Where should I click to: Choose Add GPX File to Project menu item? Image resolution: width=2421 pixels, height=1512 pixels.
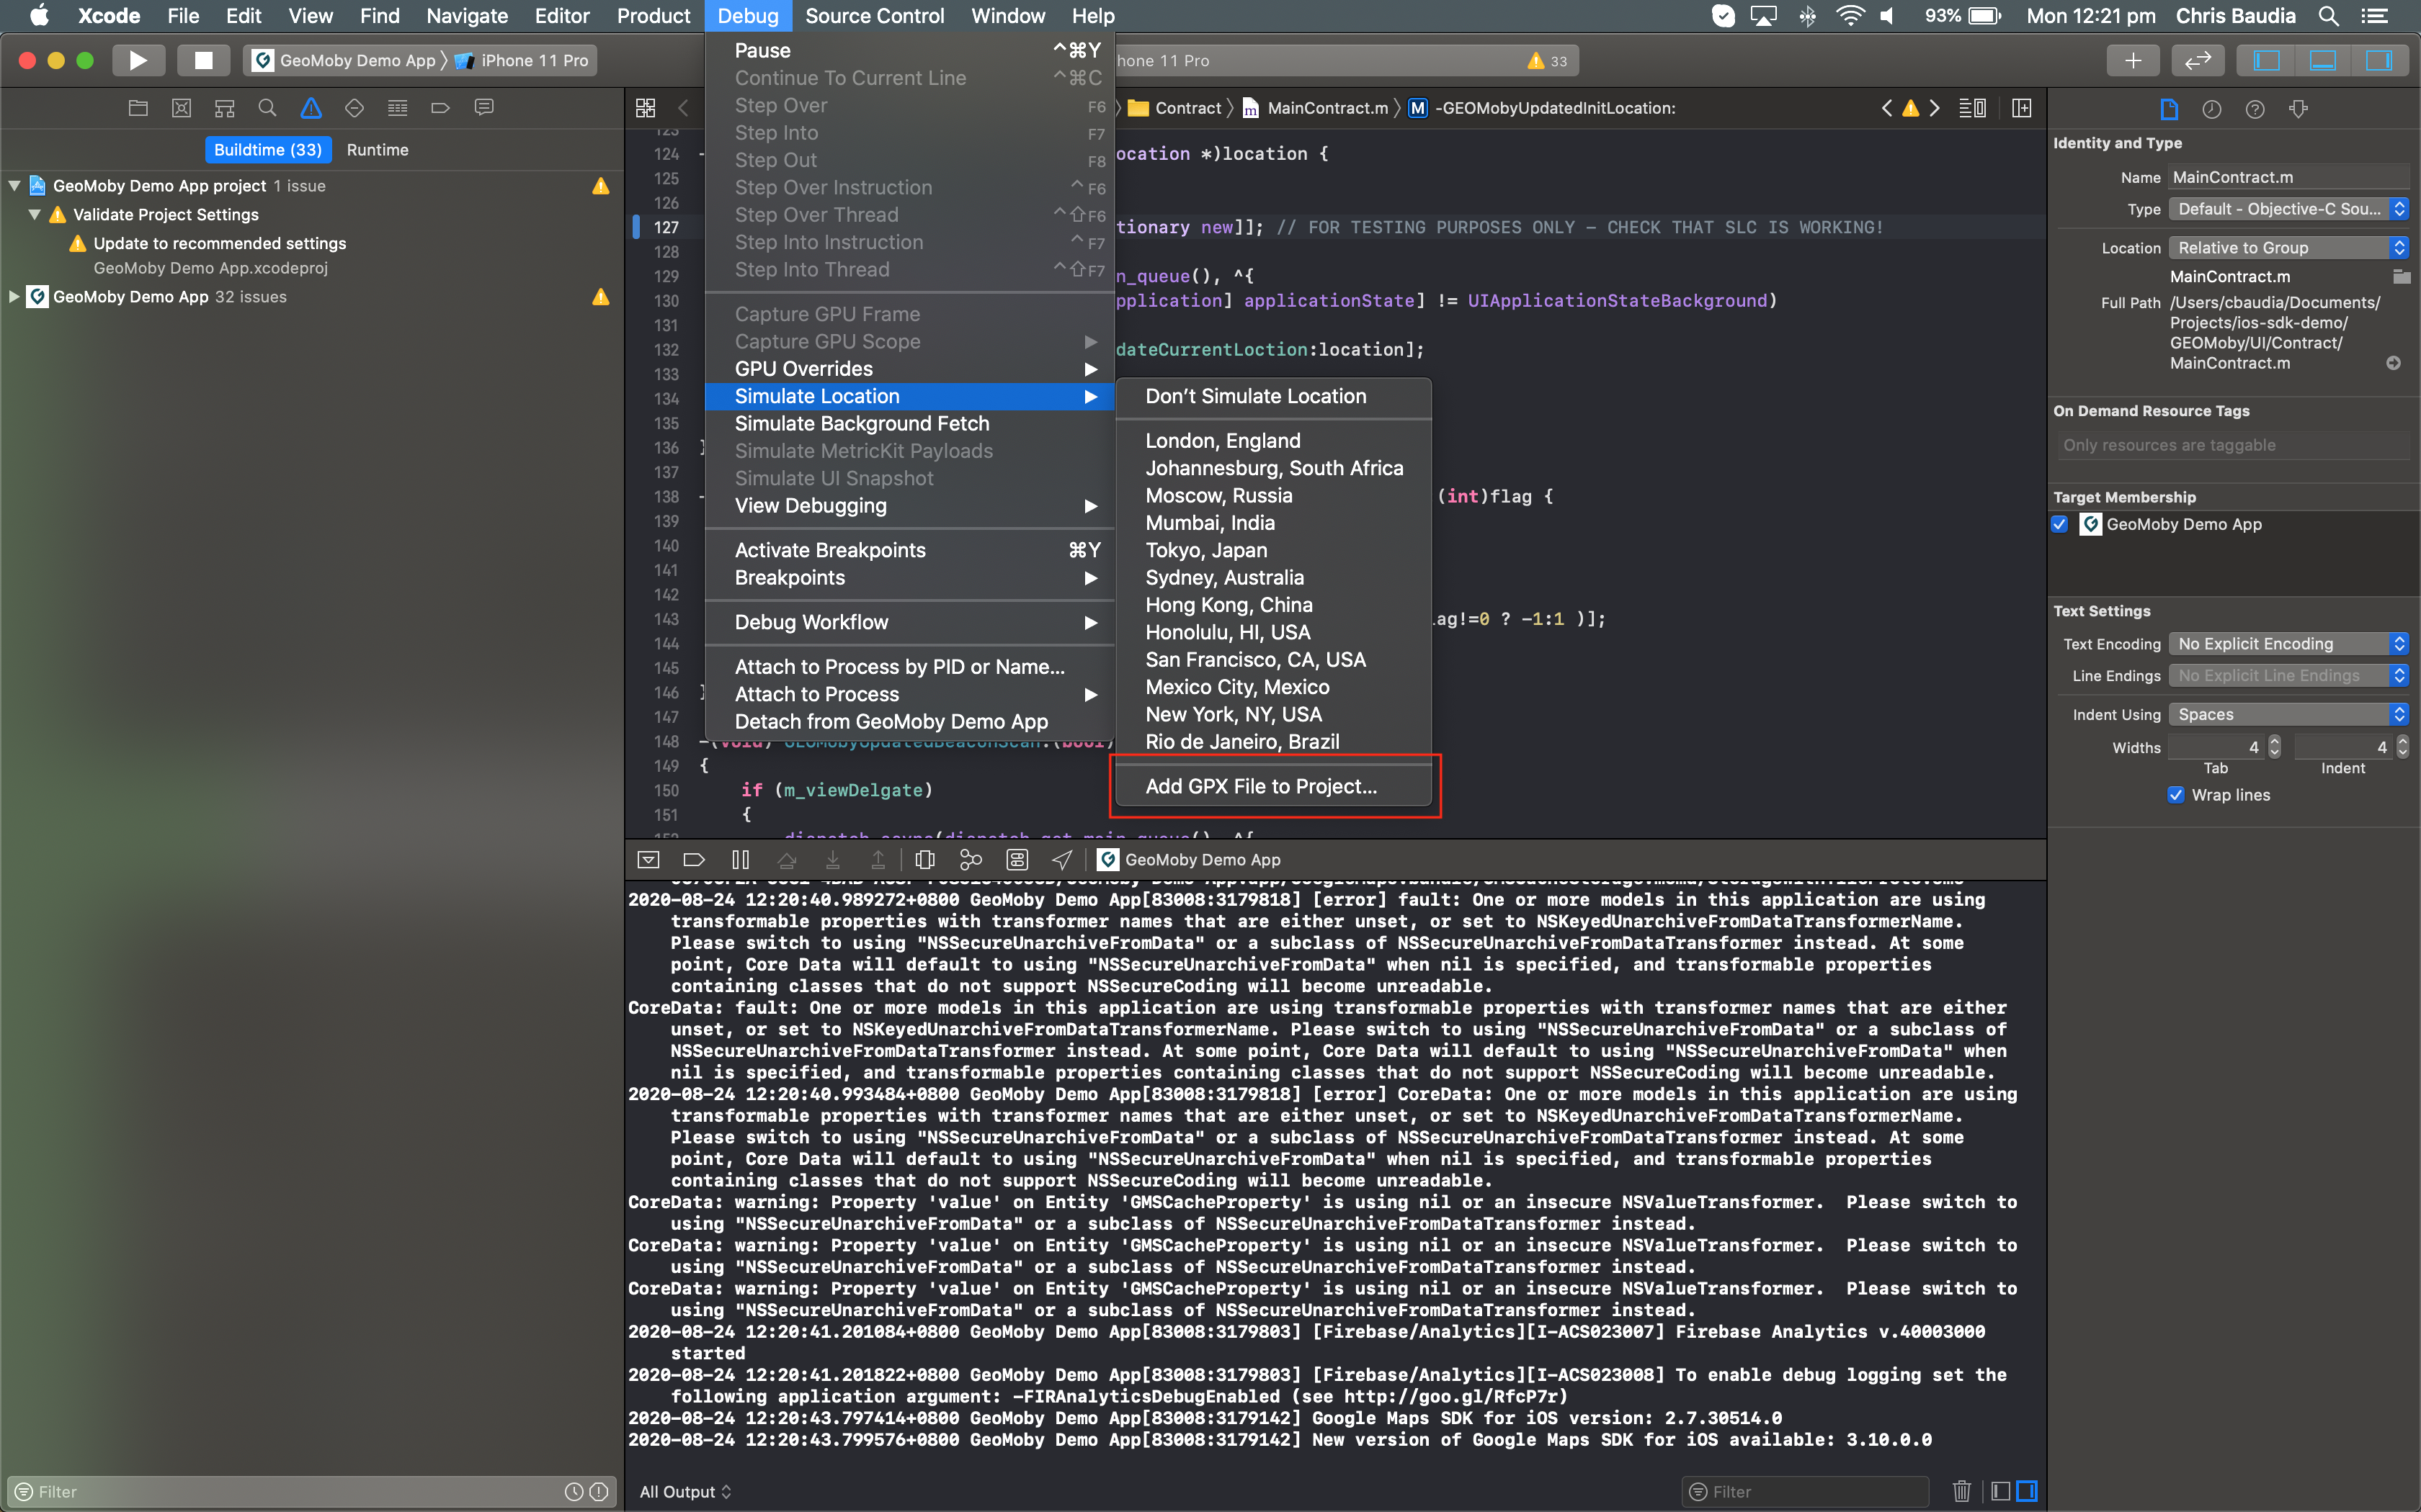pos(1272,787)
